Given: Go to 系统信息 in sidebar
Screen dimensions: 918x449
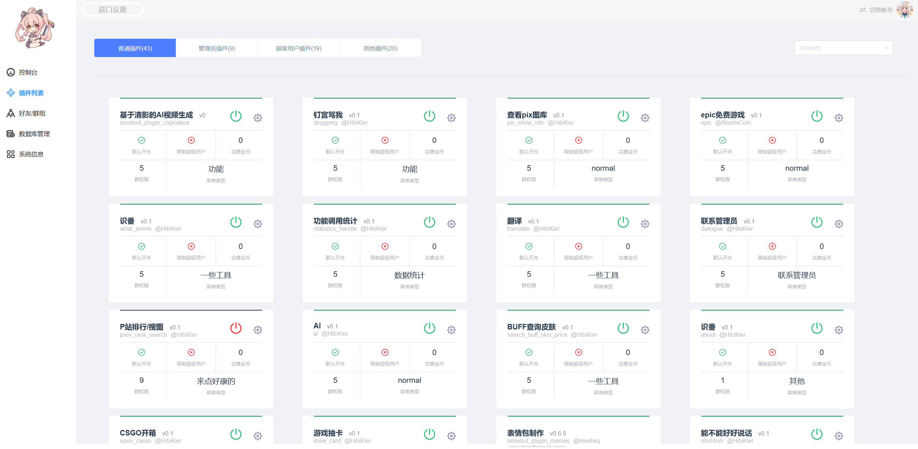Looking at the screenshot, I should 31,154.
